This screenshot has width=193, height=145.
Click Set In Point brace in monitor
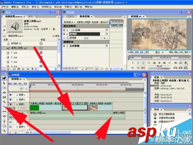[x=133, y=63]
